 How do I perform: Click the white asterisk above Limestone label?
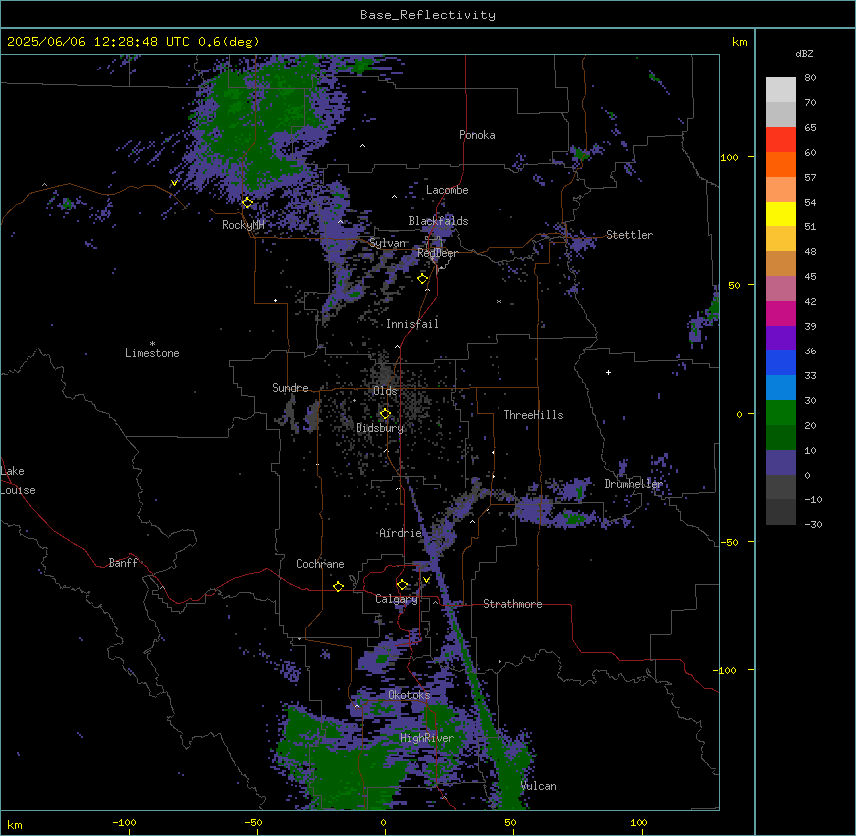tap(152, 344)
